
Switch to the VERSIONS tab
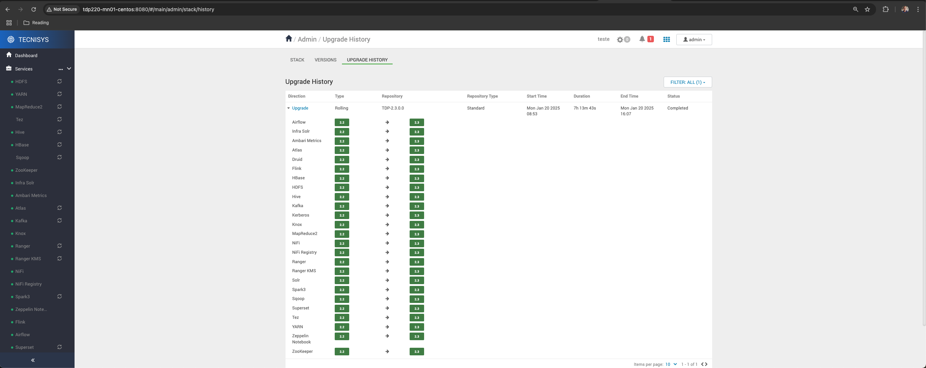pos(325,60)
